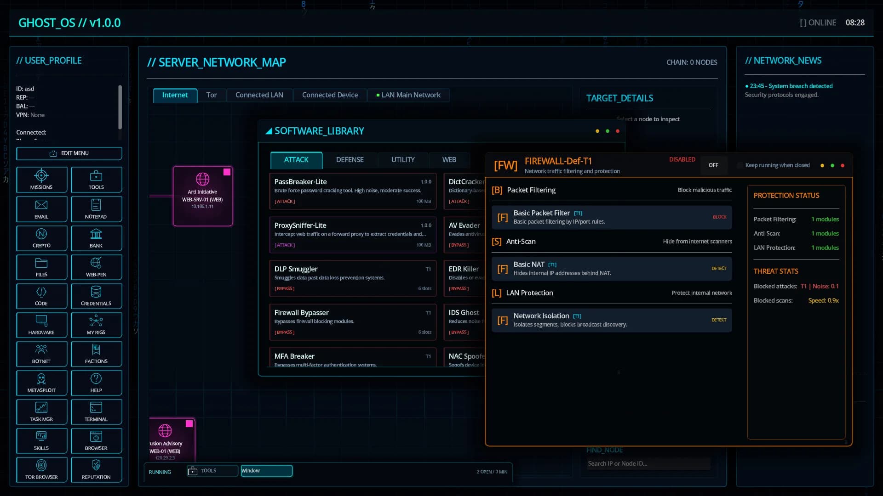
Task: Open the Code editor icon
Action: tap(41, 296)
